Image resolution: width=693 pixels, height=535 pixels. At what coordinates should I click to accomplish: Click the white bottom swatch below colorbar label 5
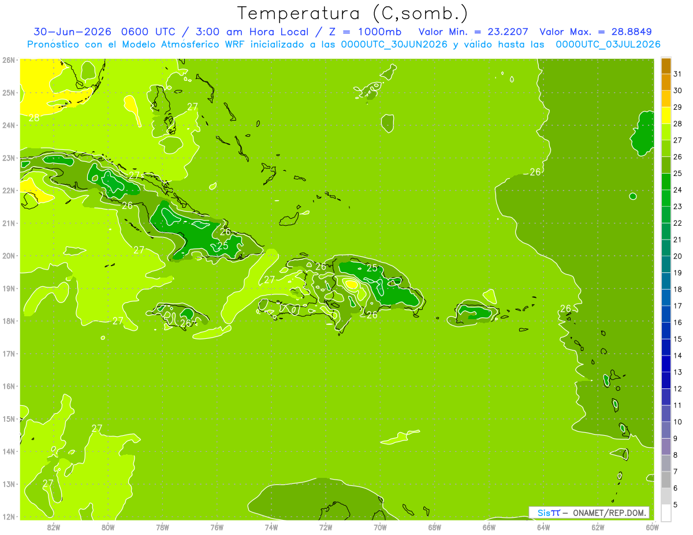[x=666, y=512]
